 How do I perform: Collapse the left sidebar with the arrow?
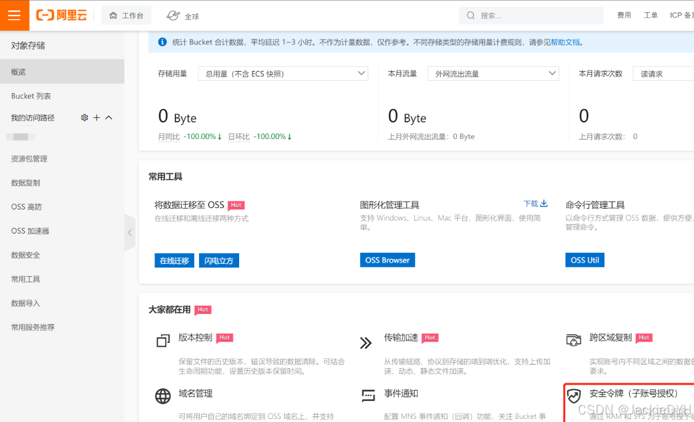pos(130,233)
